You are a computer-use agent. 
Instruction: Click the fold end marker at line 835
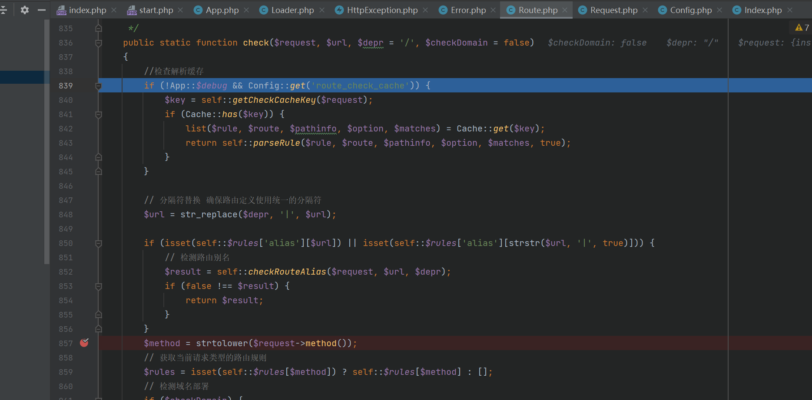coord(99,28)
